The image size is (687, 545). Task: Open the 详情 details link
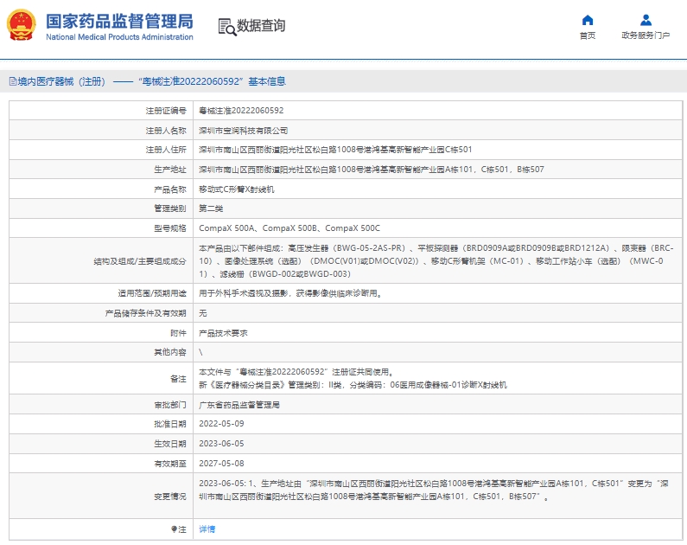[207, 529]
